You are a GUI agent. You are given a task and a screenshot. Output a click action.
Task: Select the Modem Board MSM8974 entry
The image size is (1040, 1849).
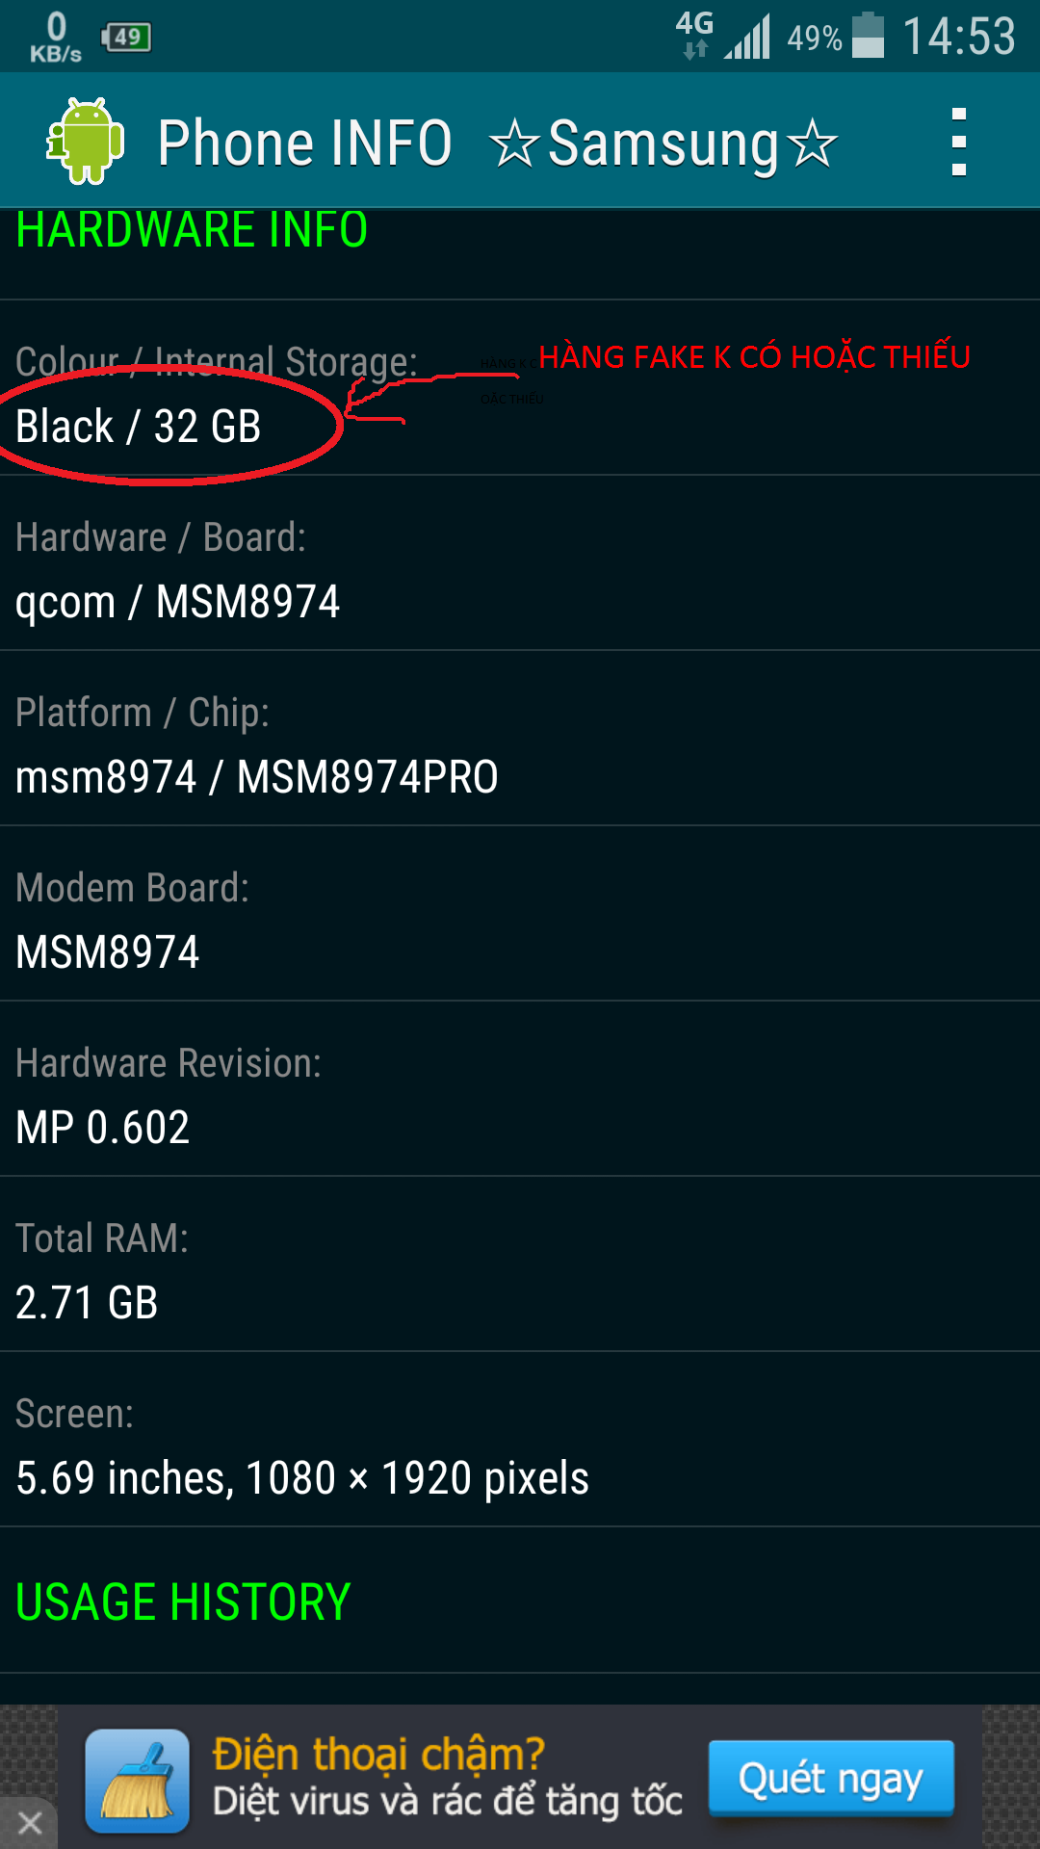520,914
